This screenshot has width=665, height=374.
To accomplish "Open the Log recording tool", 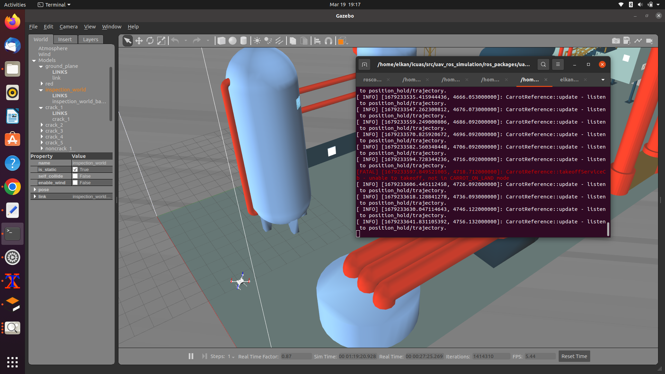I will (x=627, y=41).
